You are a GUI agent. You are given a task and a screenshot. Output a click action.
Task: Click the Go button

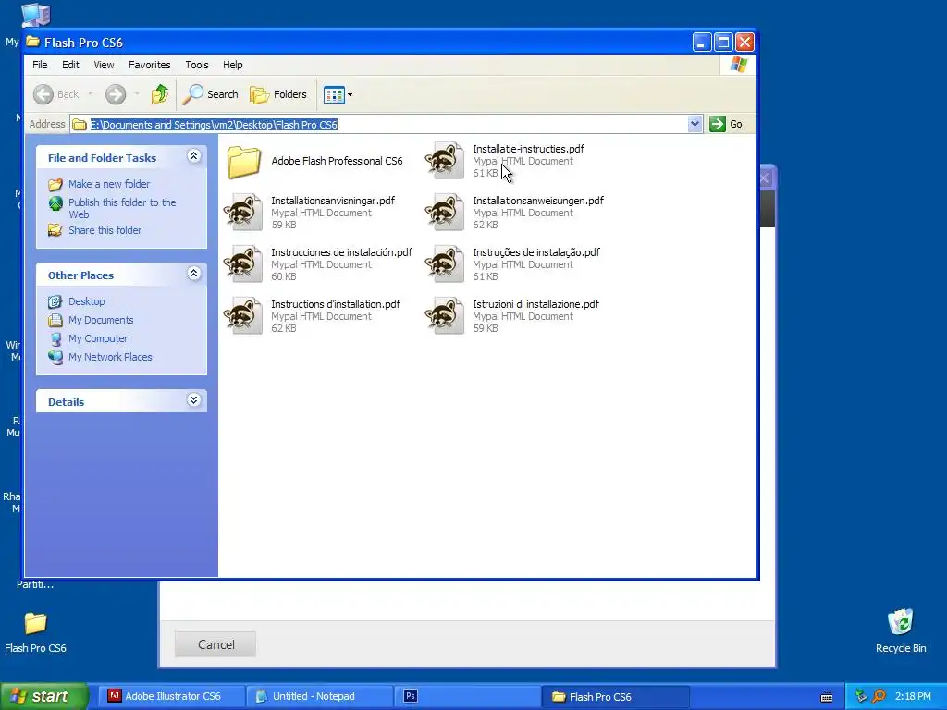727,125
